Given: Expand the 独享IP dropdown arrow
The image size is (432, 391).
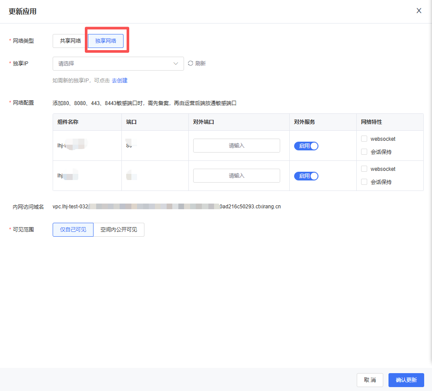Looking at the screenshot, I should point(176,64).
